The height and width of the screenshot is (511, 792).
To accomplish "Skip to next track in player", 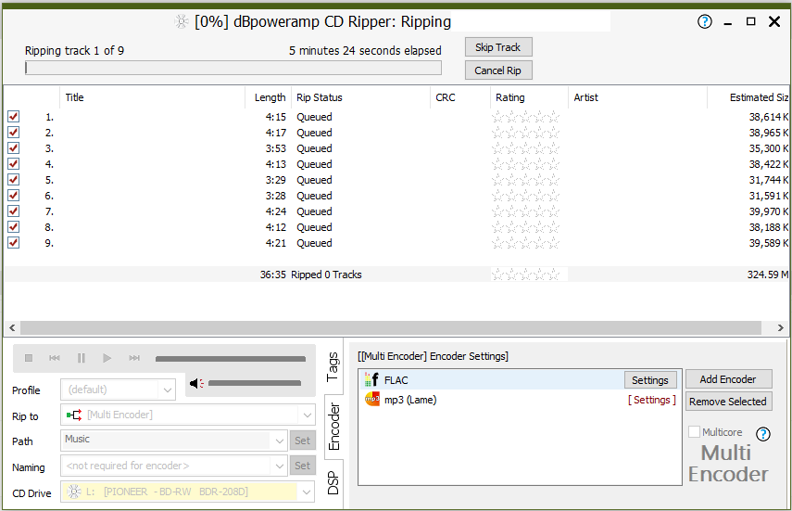I will coord(134,358).
